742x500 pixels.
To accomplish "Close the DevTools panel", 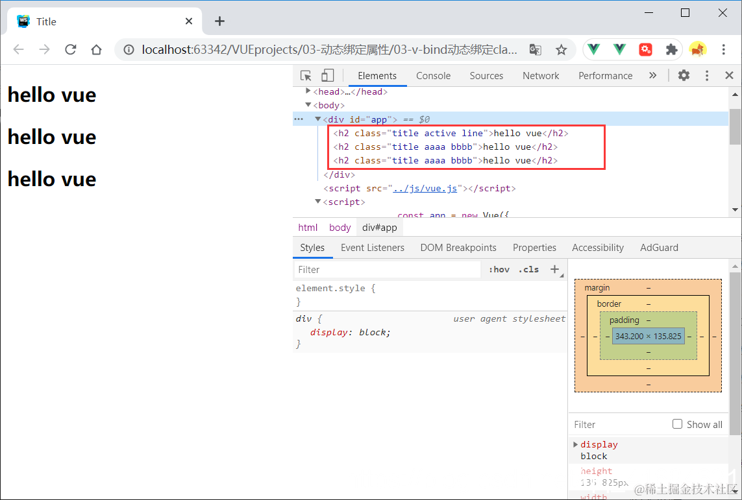I will [x=729, y=75].
